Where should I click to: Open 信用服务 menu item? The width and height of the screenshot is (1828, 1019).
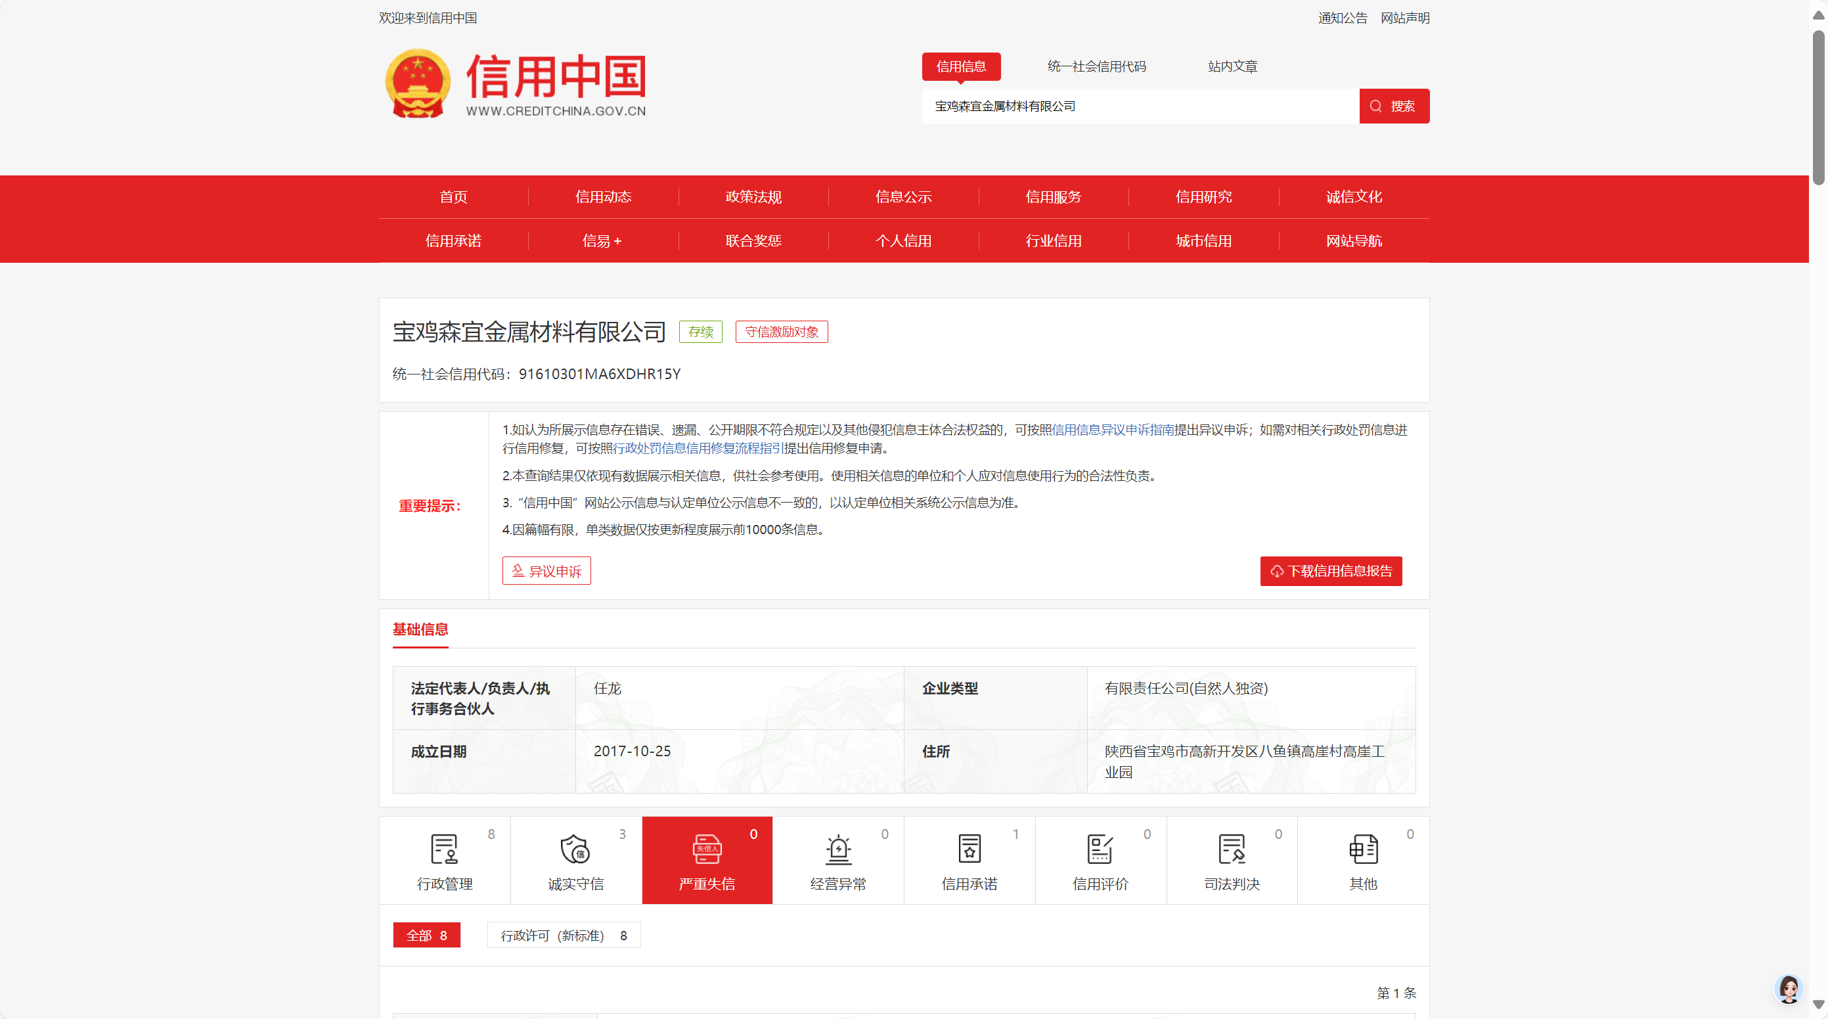click(x=1054, y=196)
